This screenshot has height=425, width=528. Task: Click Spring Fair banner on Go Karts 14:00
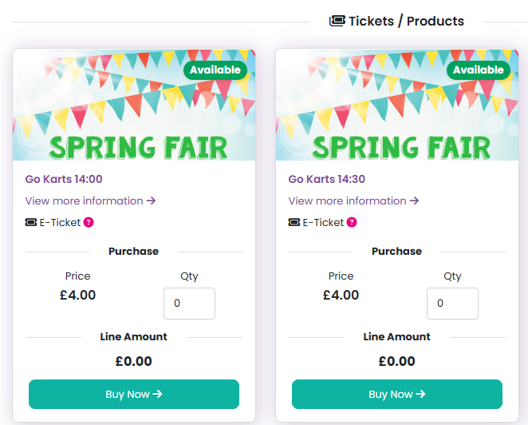click(x=133, y=112)
